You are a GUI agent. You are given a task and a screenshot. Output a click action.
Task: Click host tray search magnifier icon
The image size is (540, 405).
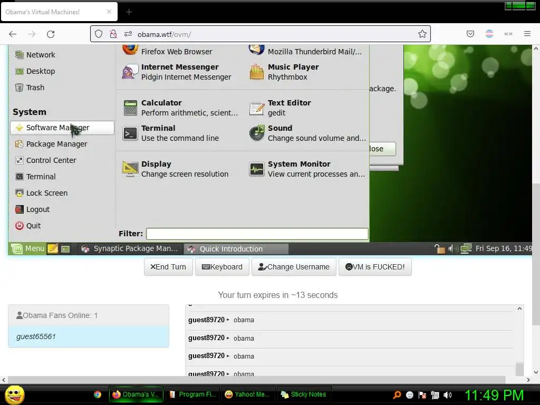coord(397,395)
